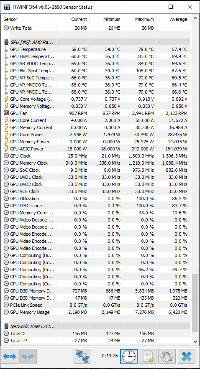This screenshot has width=200, height=369.
Task: Click the expand layout blue arrows button
Action: click(x=10, y=356)
